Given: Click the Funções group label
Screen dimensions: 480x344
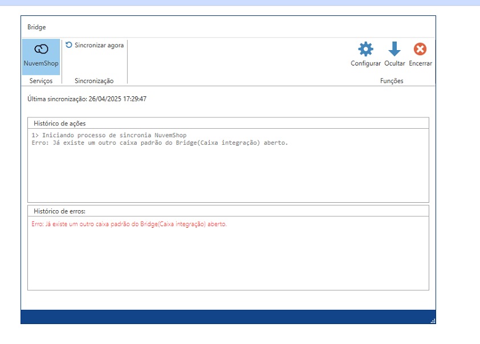Looking at the screenshot, I should coord(392,81).
